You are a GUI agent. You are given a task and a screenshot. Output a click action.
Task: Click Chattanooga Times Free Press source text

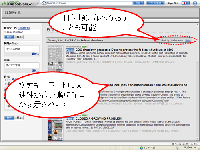[x=82, y=62]
